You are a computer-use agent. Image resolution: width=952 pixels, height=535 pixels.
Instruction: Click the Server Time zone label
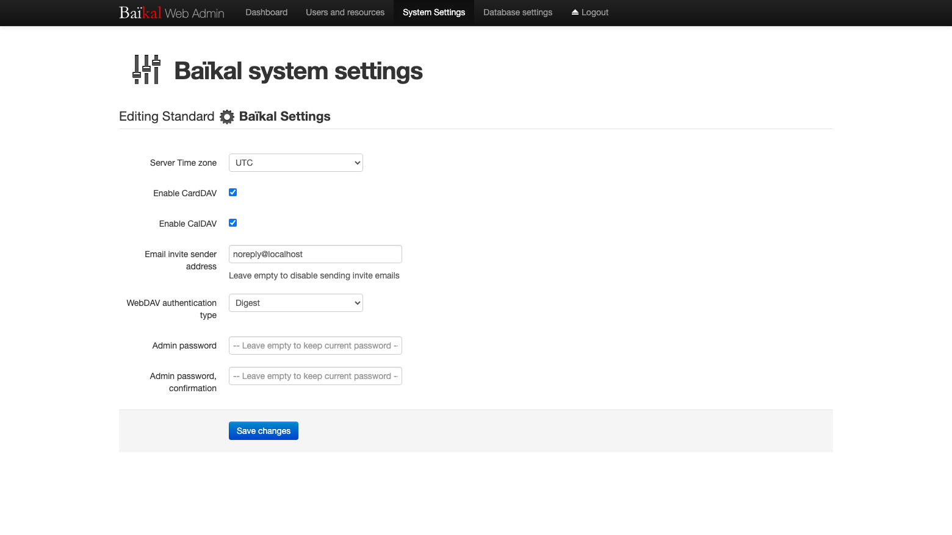(183, 163)
